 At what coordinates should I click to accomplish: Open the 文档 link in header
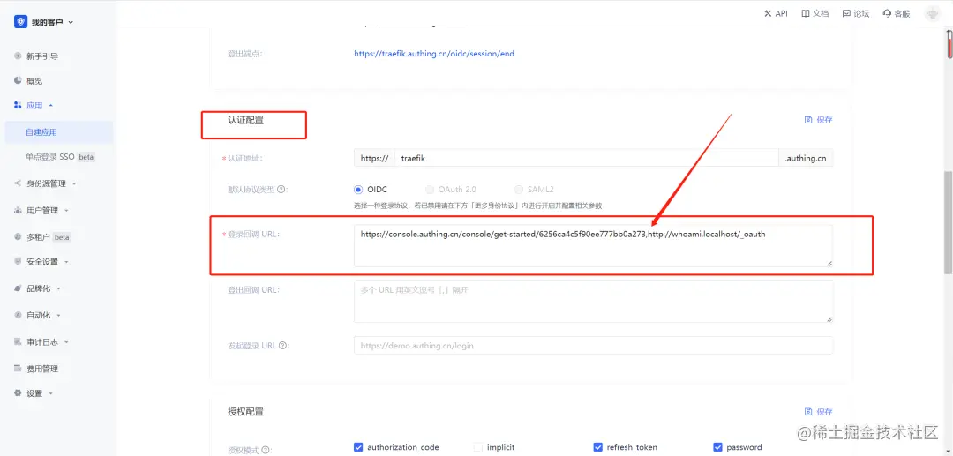tap(821, 13)
